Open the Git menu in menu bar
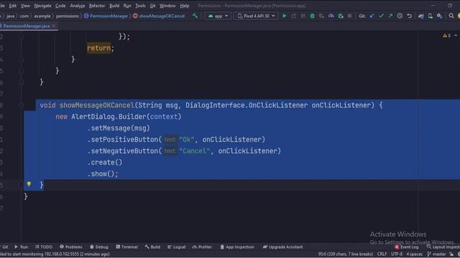 point(152,6)
